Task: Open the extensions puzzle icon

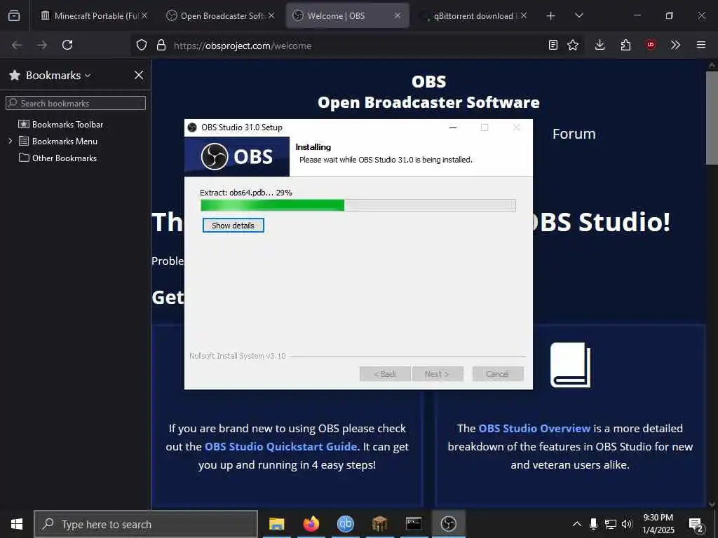Action: point(625,45)
